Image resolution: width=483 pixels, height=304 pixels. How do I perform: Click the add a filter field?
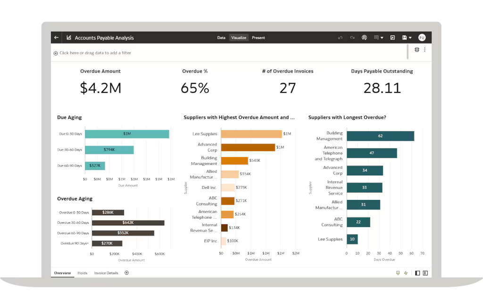[94, 53]
